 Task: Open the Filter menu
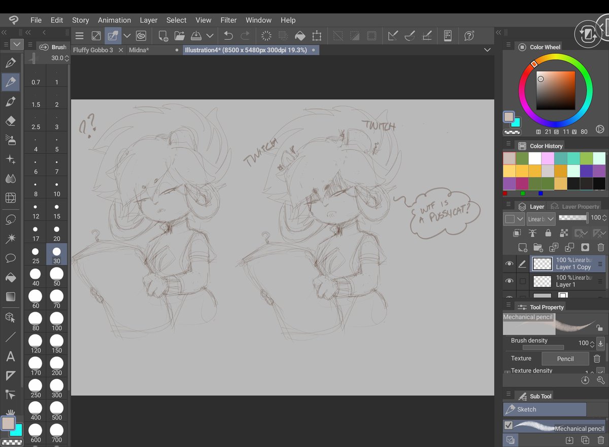coord(228,20)
